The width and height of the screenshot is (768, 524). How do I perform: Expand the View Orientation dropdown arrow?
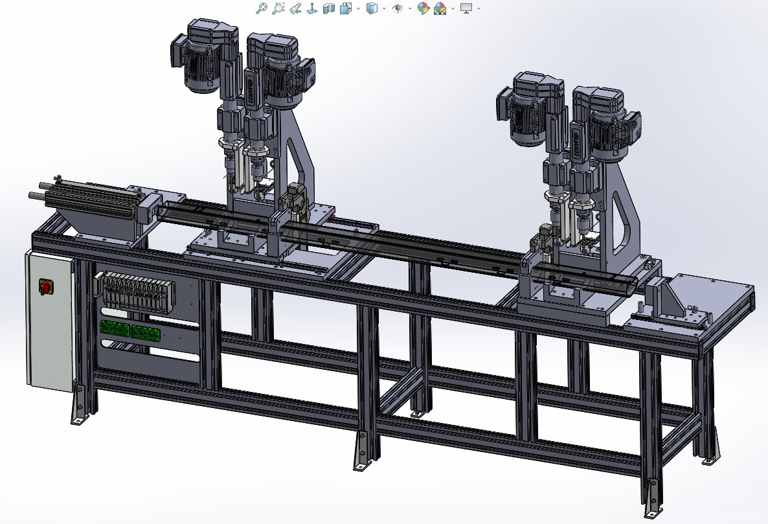point(358,9)
